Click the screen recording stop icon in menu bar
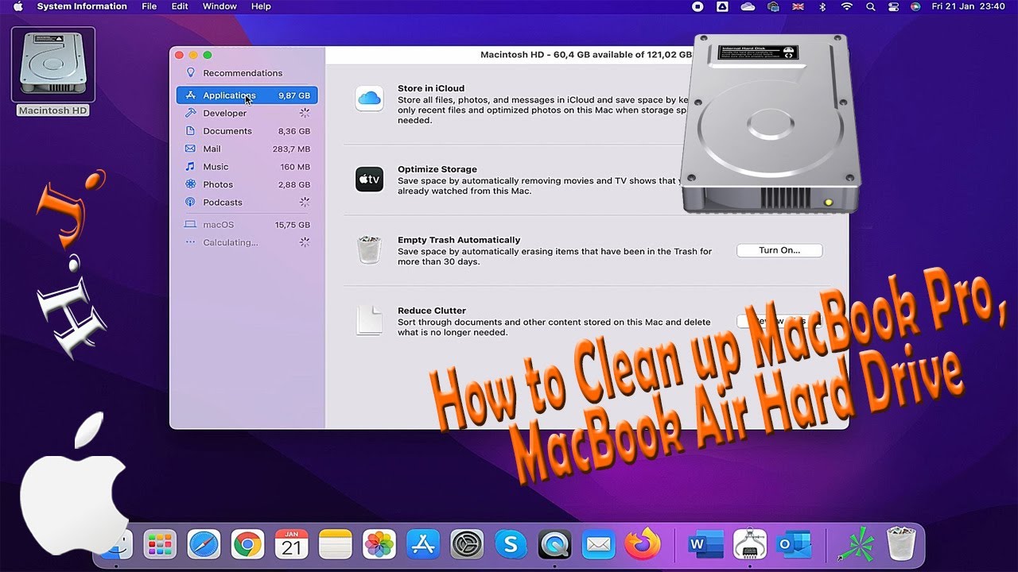Image resolution: width=1018 pixels, height=572 pixels. (x=697, y=6)
